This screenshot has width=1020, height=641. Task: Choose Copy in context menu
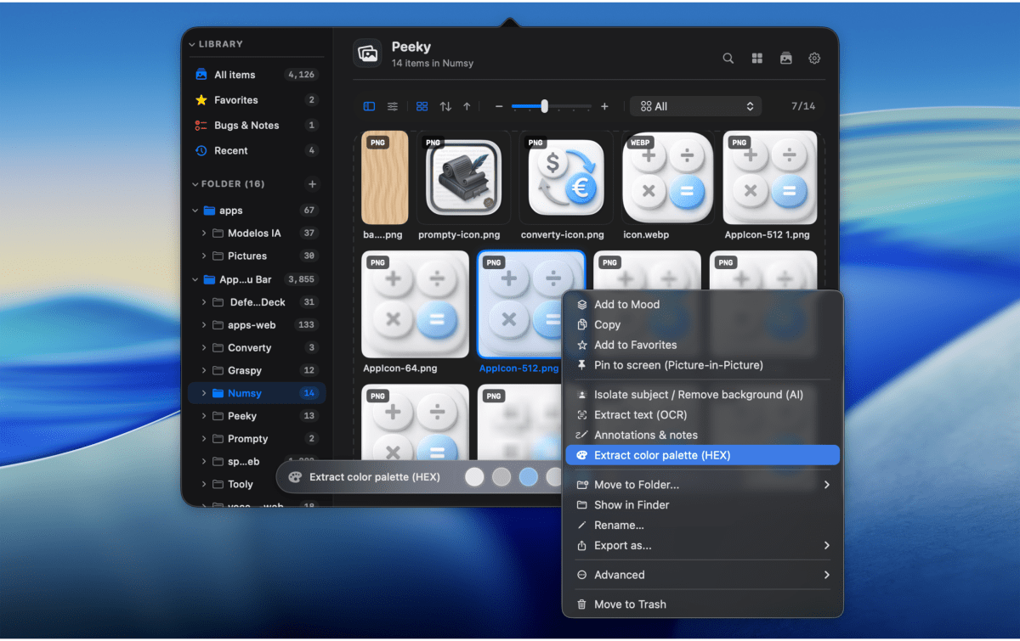tap(703, 325)
